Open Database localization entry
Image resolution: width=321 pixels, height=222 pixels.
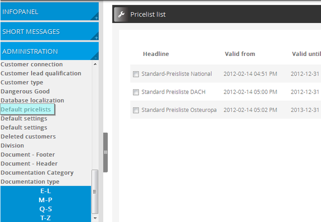click(x=32, y=100)
